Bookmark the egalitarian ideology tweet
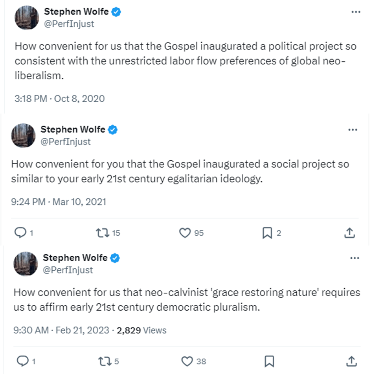This screenshot has height=374, width=371. click(267, 233)
